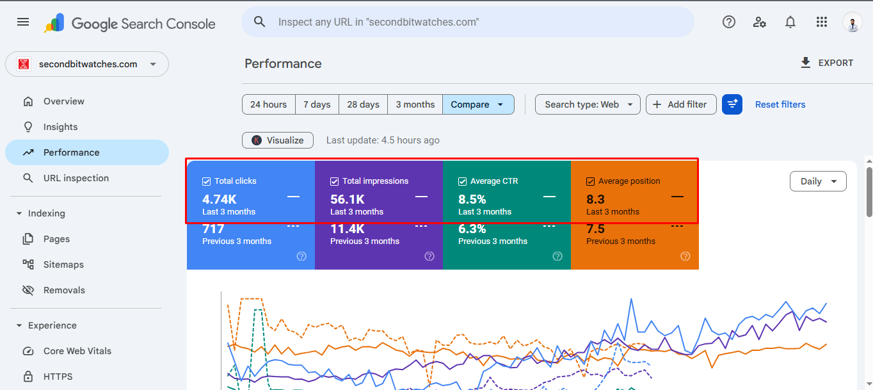Viewport: 873px width, 390px height.
Task: Click help icon on Total clicks card
Action: [301, 256]
